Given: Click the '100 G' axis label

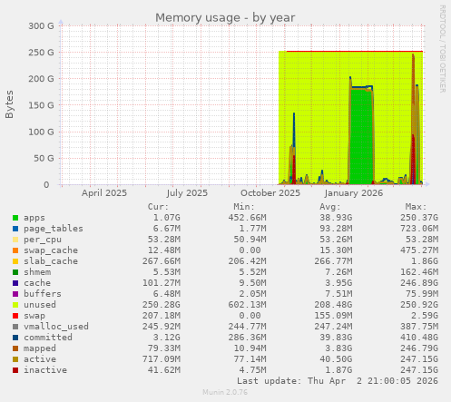Looking at the screenshot, I should (41, 132).
